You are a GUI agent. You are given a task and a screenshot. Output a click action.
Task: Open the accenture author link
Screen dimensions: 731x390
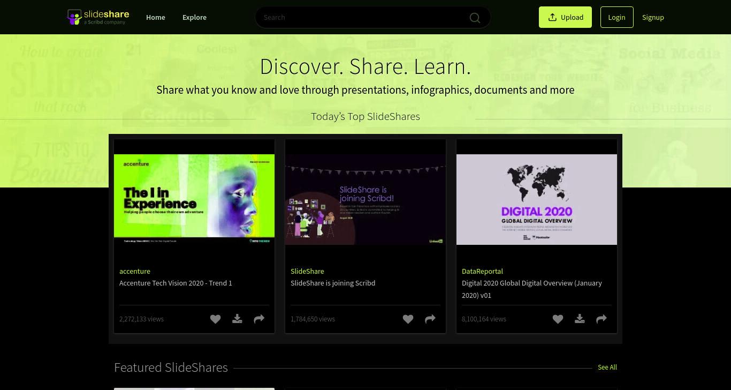click(135, 271)
